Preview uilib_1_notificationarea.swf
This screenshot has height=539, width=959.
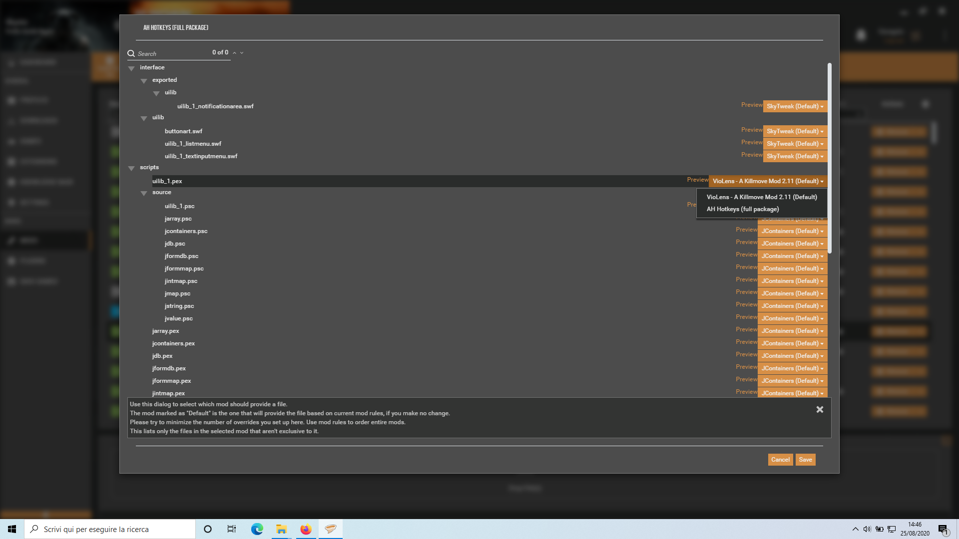[x=752, y=105]
